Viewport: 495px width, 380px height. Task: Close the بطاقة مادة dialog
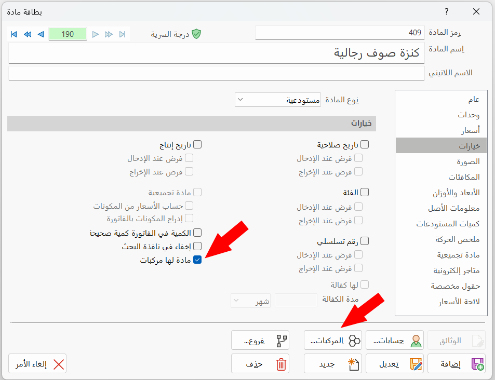[476, 11]
